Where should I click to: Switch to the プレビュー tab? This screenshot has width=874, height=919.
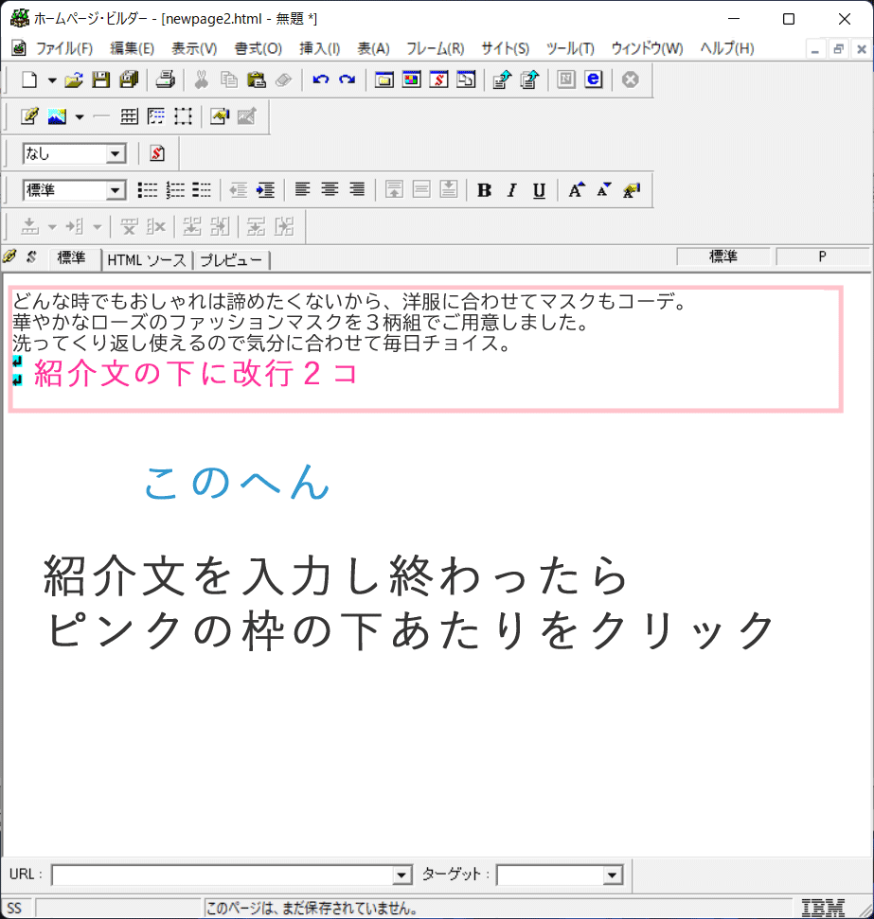[x=233, y=259]
